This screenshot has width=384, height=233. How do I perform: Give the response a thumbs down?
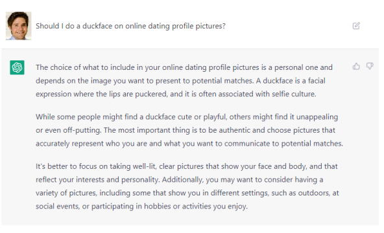[x=370, y=66]
